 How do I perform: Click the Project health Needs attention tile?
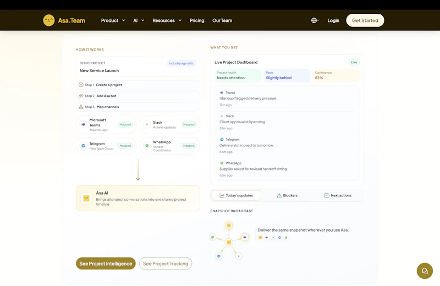238,75
